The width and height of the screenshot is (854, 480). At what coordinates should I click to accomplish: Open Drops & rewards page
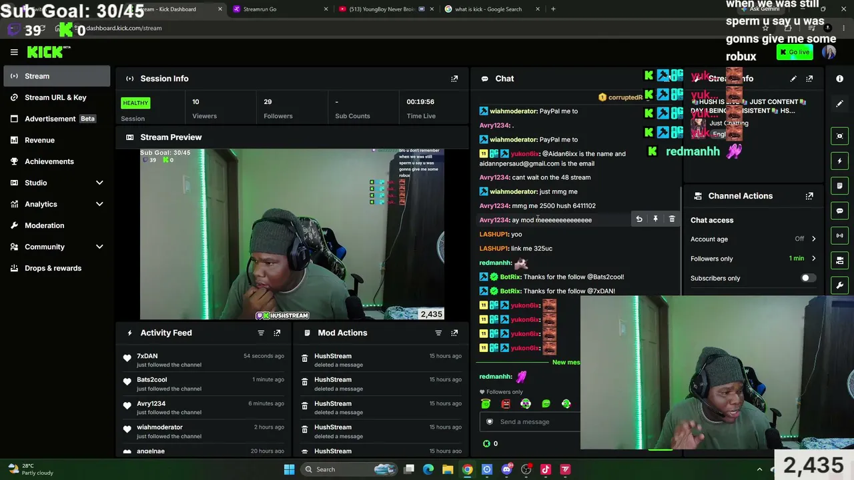57,268
